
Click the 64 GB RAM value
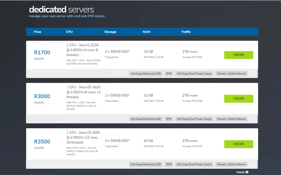[148, 141]
